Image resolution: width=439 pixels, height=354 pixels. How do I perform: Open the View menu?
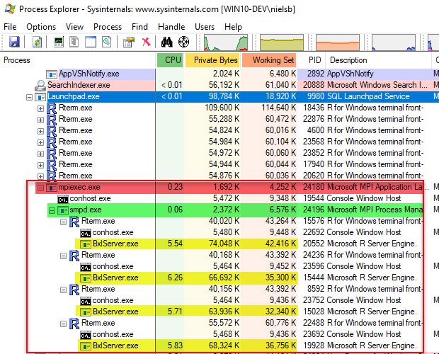pos(74,27)
